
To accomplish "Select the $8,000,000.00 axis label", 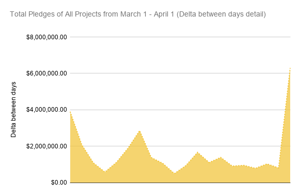I will coord(46,37).
